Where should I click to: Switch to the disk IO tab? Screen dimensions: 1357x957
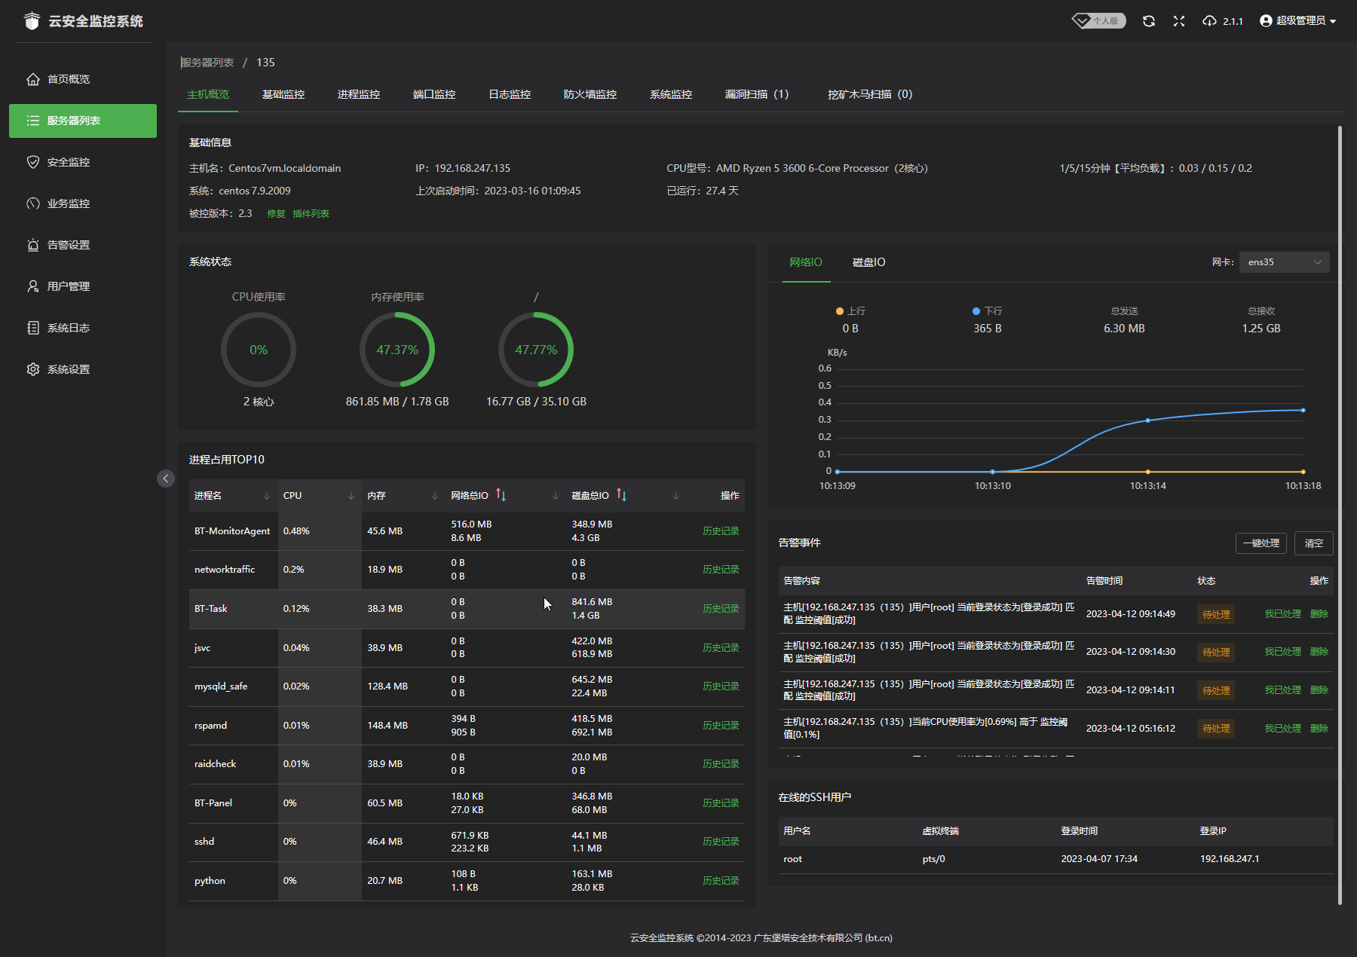868,262
